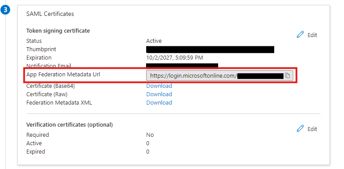344x169 pixels.
Task: Click the SAML Certificates heading
Action: [50, 14]
